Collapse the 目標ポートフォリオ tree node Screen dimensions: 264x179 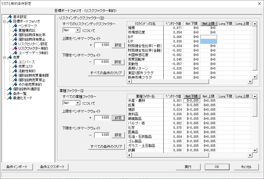pos(4,21)
